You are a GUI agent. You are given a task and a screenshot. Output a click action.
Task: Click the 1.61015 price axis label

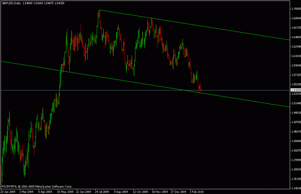point(296,56)
